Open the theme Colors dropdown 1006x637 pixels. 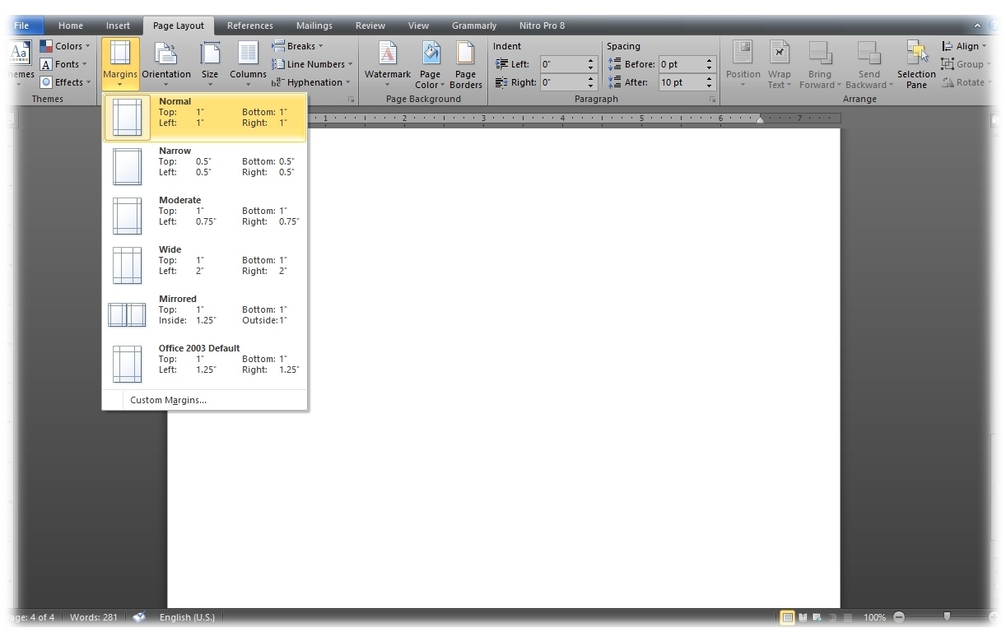(x=65, y=46)
